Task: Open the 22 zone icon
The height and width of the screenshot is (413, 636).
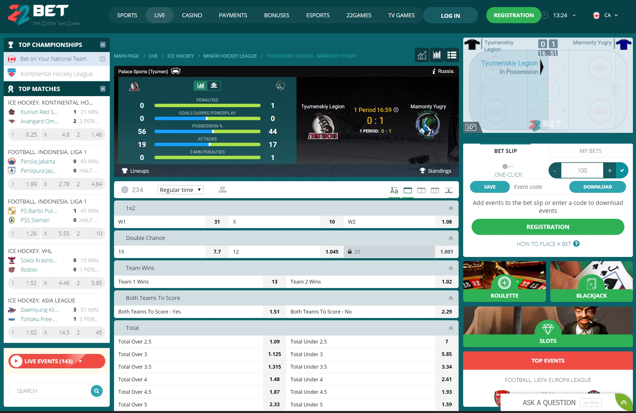Action: tap(222, 190)
